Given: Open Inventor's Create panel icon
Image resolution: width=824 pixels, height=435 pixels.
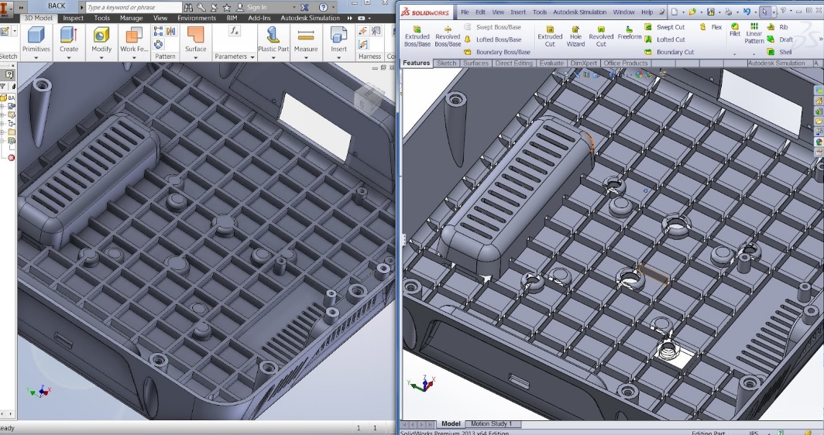Looking at the screenshot, I should coord(68,35).
